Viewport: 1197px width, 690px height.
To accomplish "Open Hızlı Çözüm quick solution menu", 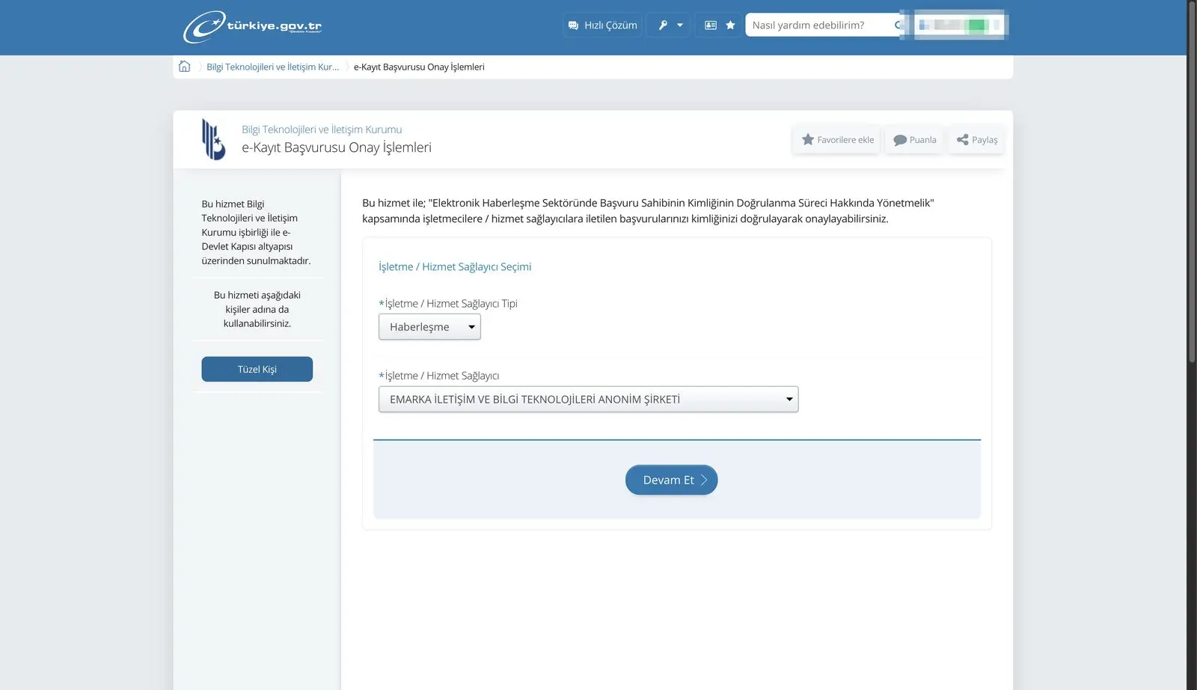I will click(x=603, y=25).
